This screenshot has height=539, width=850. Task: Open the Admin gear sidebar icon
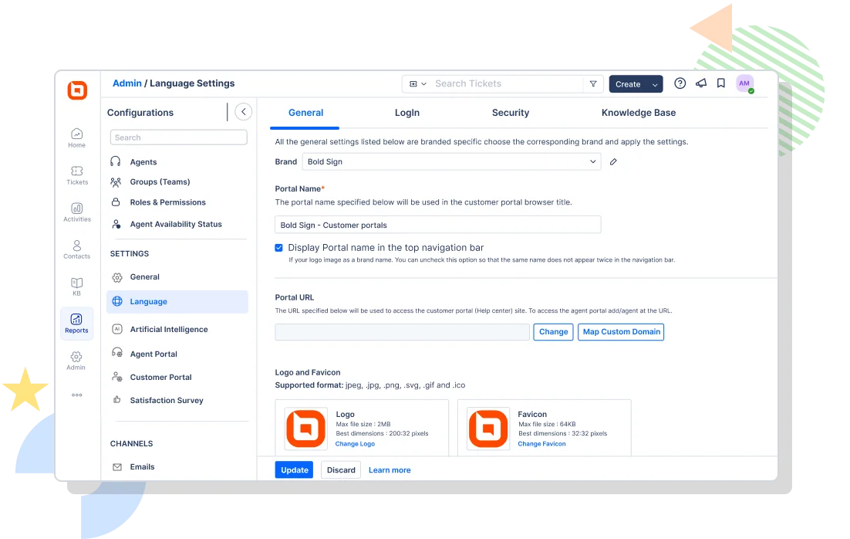pyautogui.click(x=76, y=361)
